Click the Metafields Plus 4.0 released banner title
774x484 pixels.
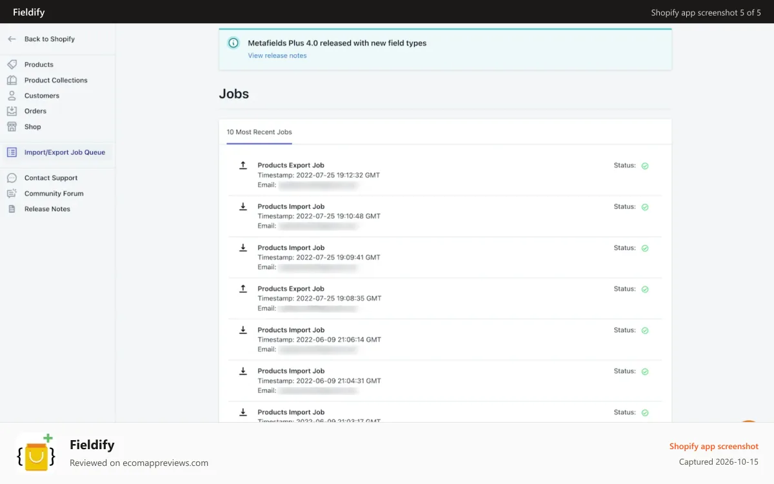point(337,43)
